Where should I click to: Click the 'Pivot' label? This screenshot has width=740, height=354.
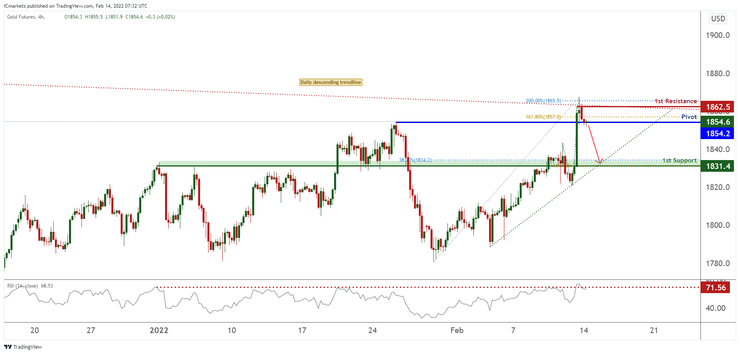click(x=689, y=117)
